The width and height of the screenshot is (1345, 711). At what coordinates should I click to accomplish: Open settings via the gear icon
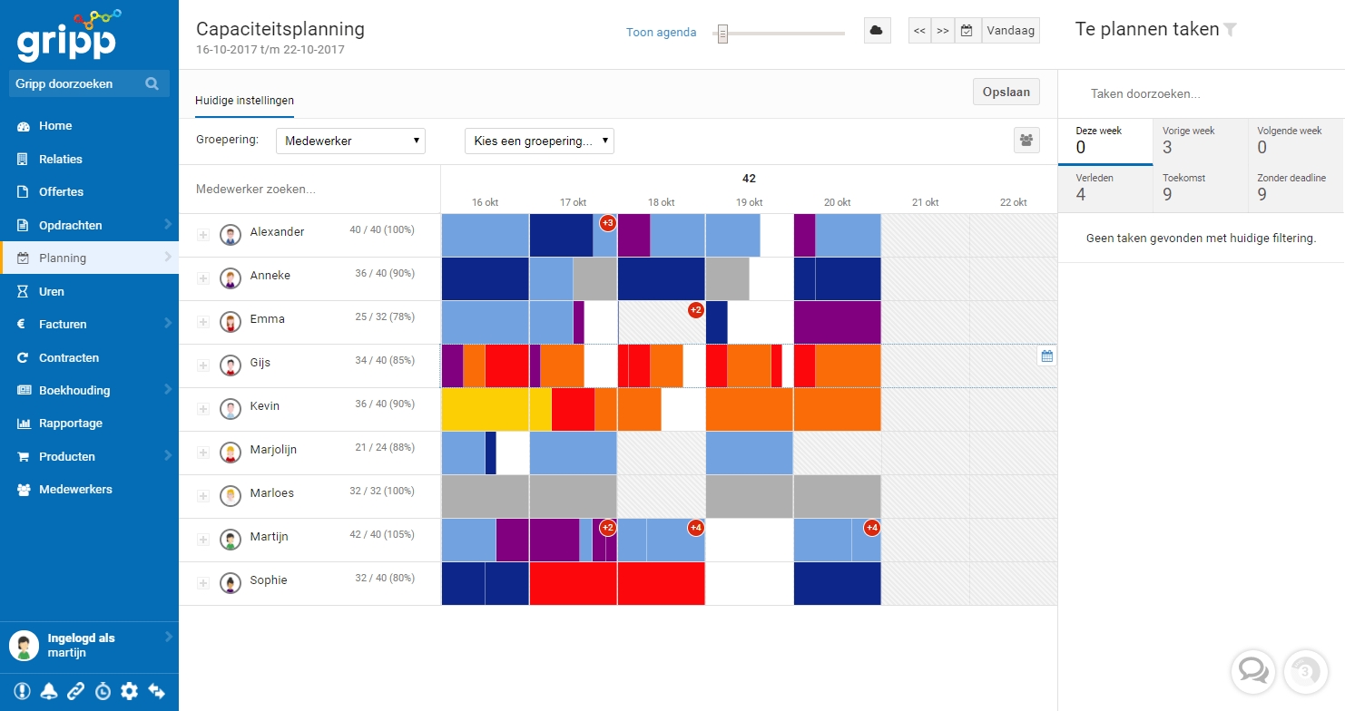[x=129, y=691]
